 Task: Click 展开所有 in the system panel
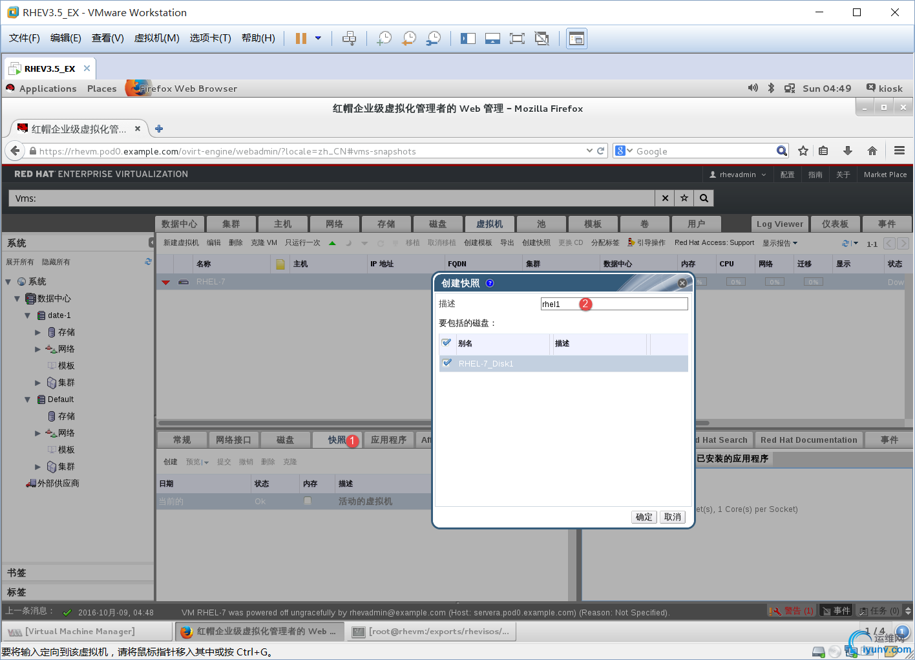click(20, 262)
